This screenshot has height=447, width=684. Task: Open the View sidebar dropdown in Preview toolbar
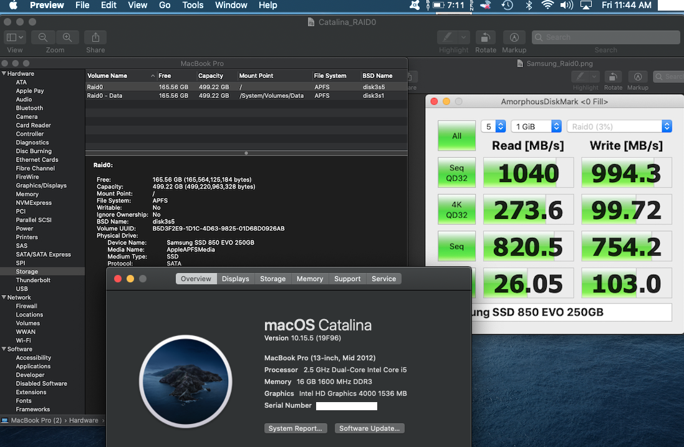(x=15, y=37)
